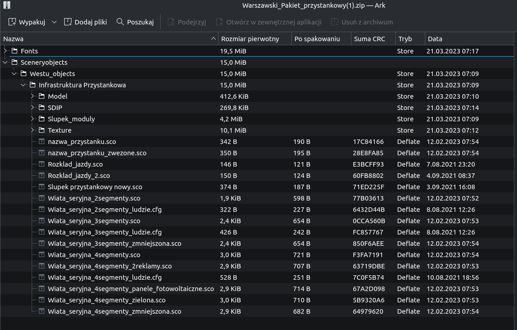Sort by the Nazwa column header

tap(109, 39)
